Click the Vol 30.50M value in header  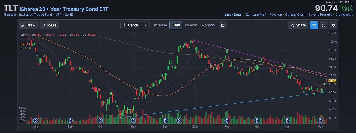[89, 35]
